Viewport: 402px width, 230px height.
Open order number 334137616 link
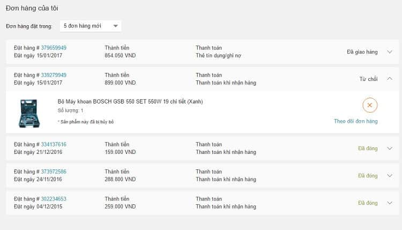[x=54, y=144]
